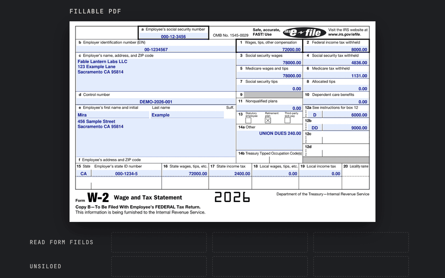Click box 17 State income tax field 2400.00
445x278 pixels.
click(230, 173)
